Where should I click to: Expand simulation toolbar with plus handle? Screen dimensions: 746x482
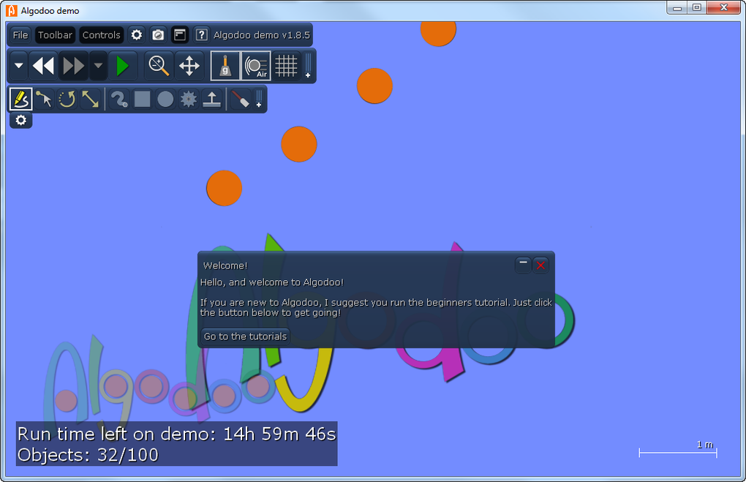[308, 66]
